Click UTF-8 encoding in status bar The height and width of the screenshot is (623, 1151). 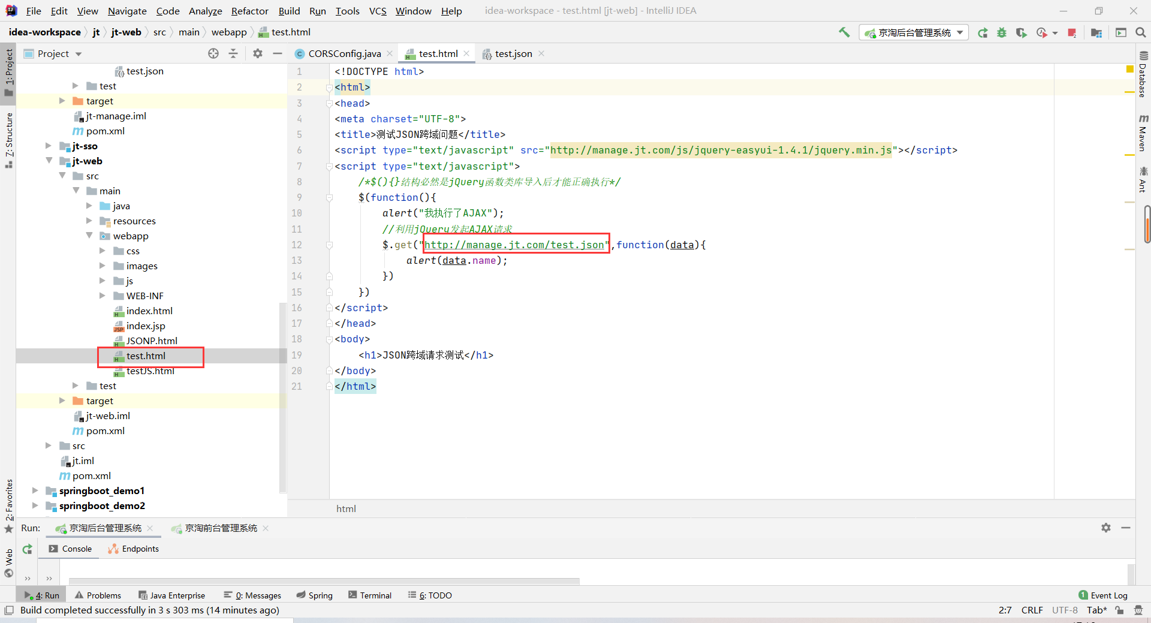[x=1065, y=610]
